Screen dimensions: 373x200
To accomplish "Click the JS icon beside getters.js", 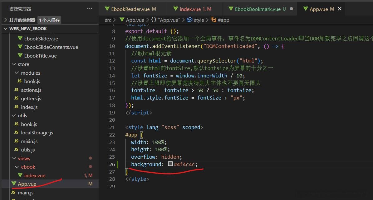I will (x=16, y=98).
